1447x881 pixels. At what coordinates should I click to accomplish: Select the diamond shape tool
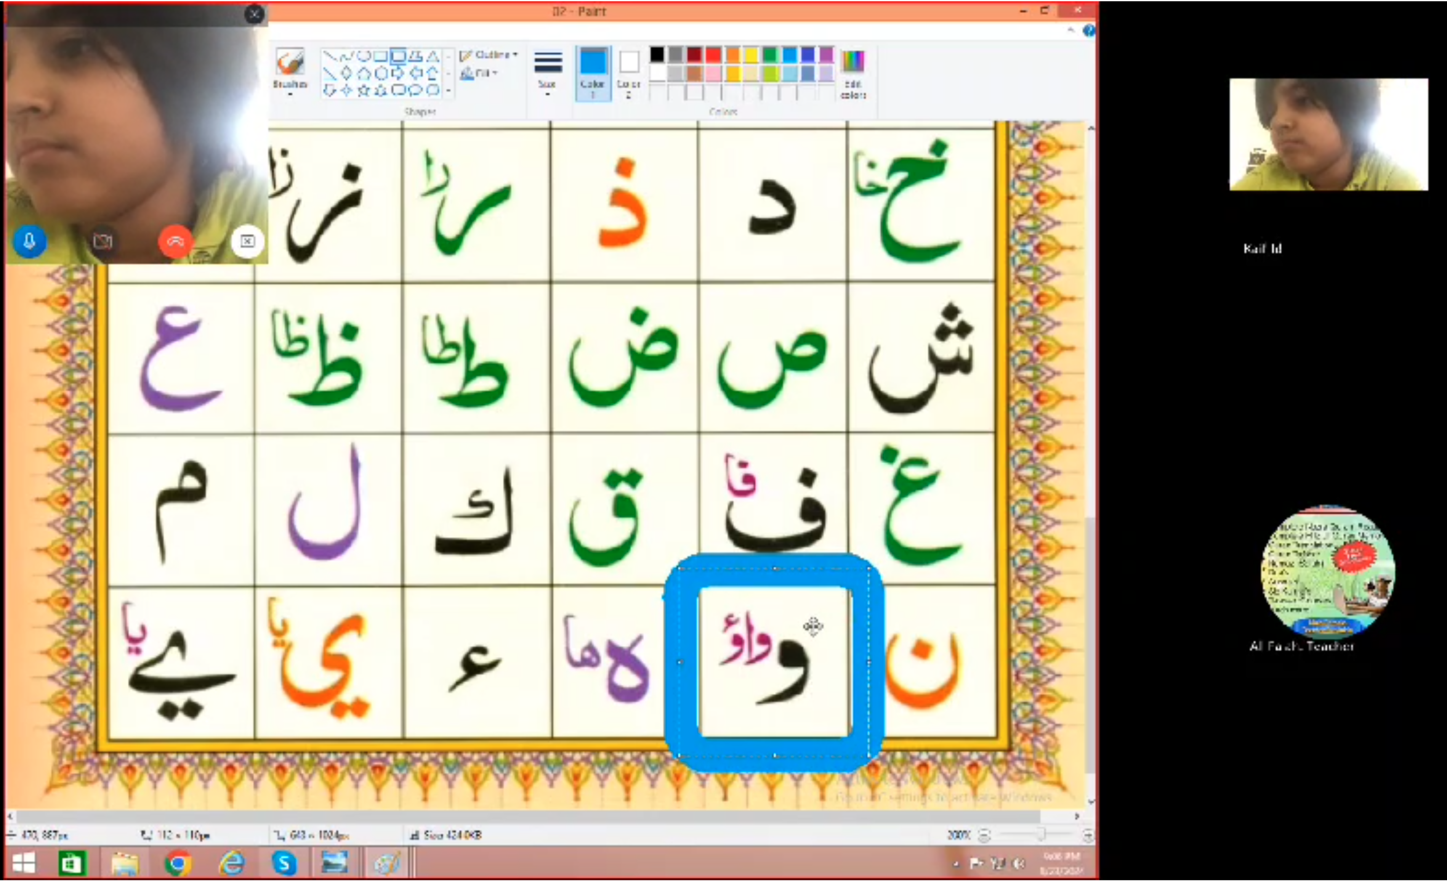pyautogui.click(x=346, y=73)
